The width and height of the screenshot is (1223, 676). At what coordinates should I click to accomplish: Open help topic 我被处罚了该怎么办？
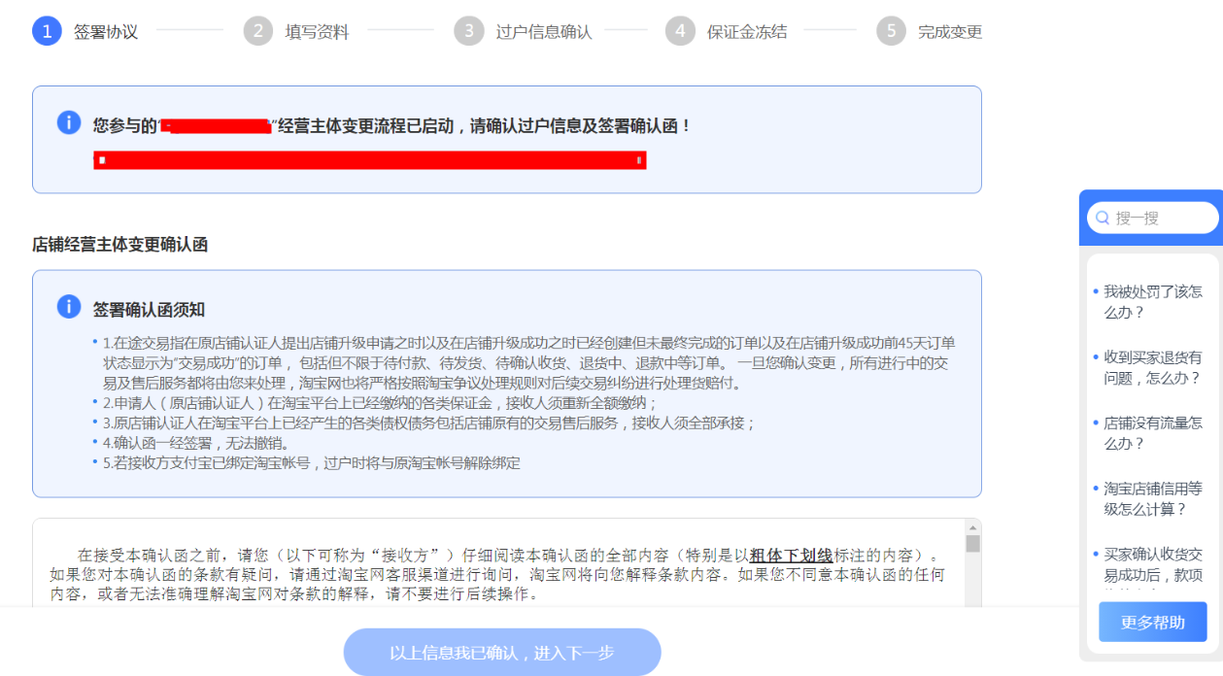[1152, 302]
